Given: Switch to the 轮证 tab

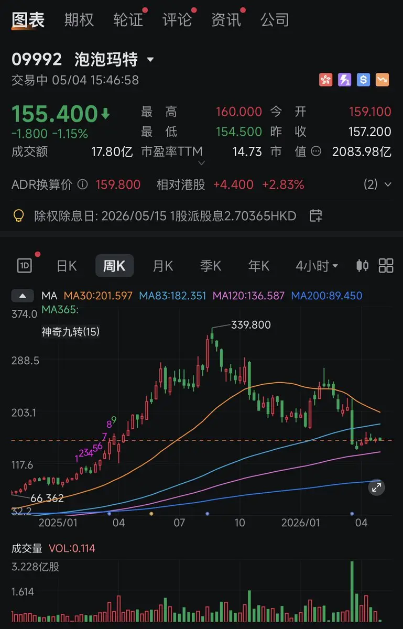Looking at the screenshot, I should [128, 20].
